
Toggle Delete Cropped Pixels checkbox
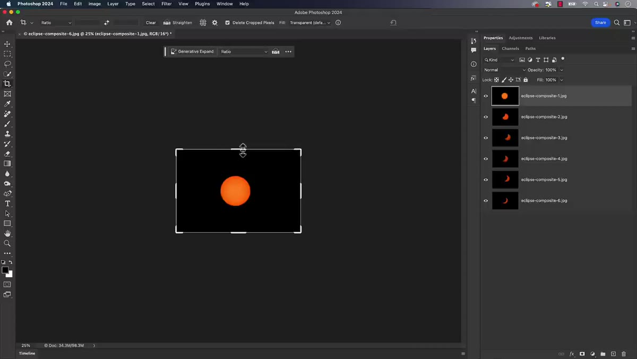coord(228,23)
